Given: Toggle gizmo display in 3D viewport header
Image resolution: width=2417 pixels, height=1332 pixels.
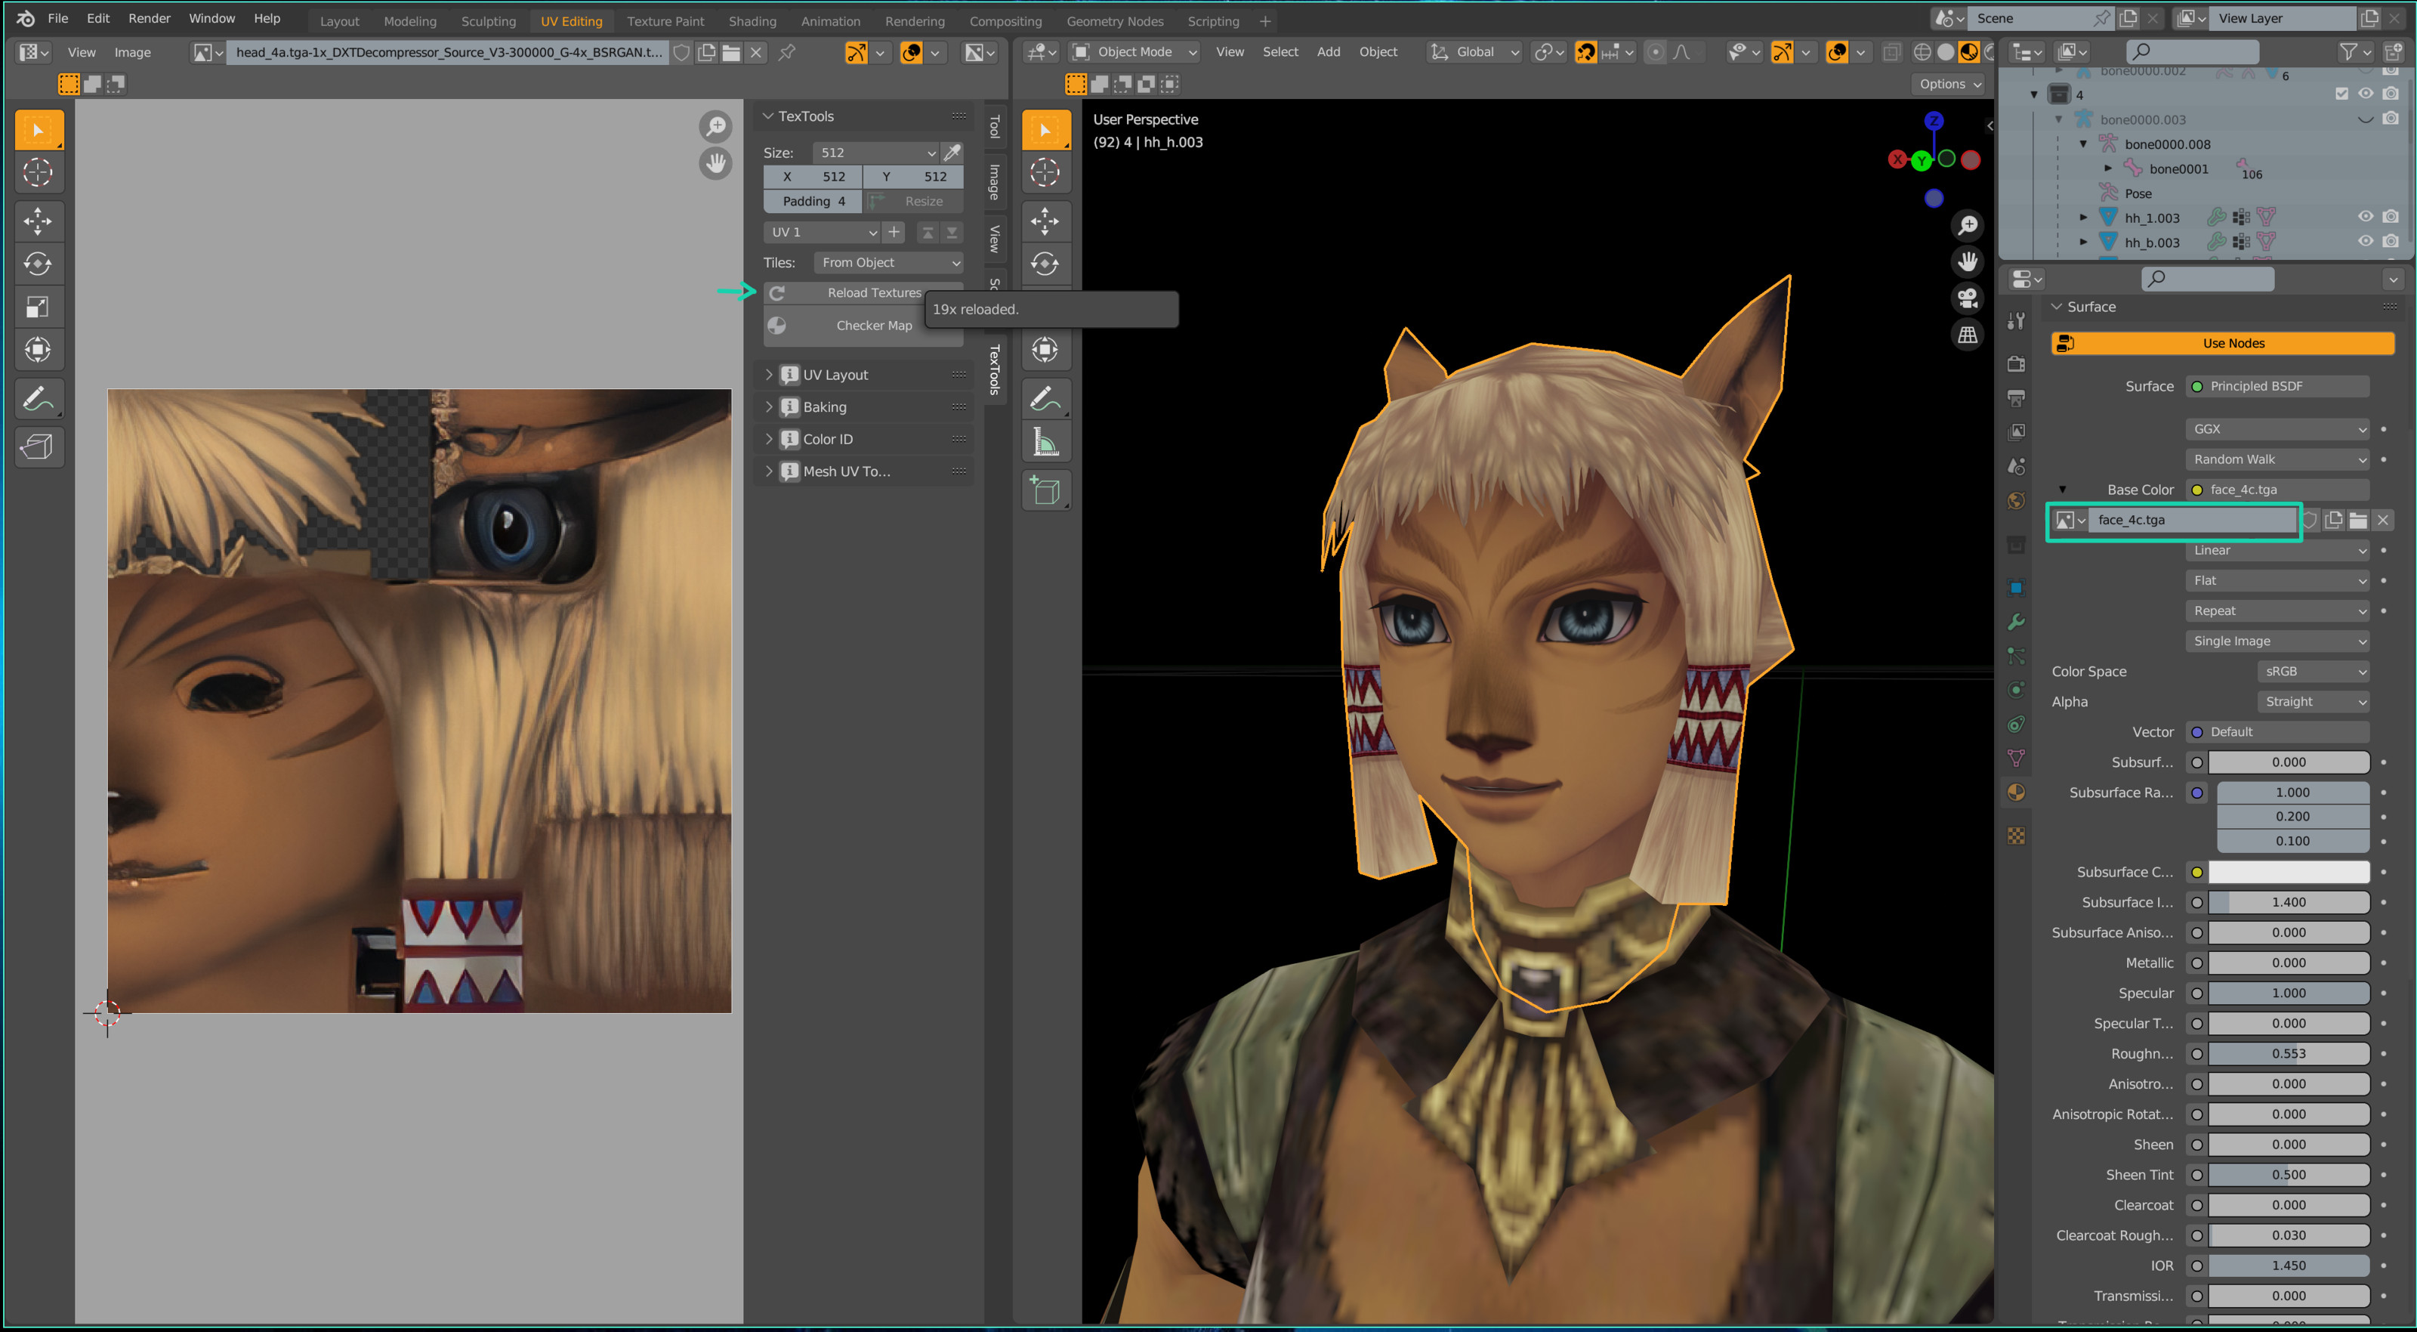Looking at the screenshot, I should coord(1782,53).
